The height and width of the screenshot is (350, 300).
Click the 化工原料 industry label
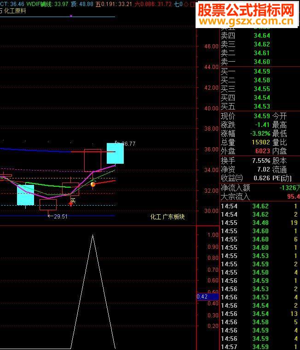15,11
